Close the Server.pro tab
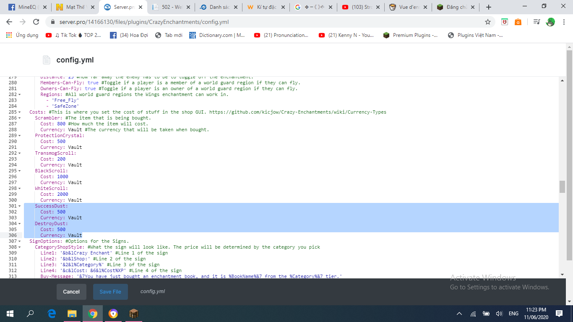 (x=140, y=7)
